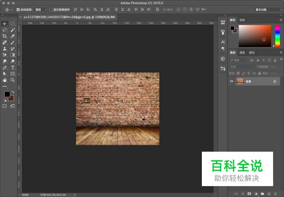Pick the Magic Wand tool
284x197 pixels.
(13, 30)
